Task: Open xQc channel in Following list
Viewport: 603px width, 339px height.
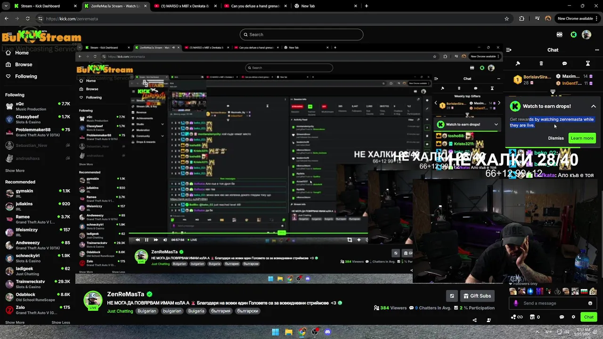Action: tap(38, 106)
